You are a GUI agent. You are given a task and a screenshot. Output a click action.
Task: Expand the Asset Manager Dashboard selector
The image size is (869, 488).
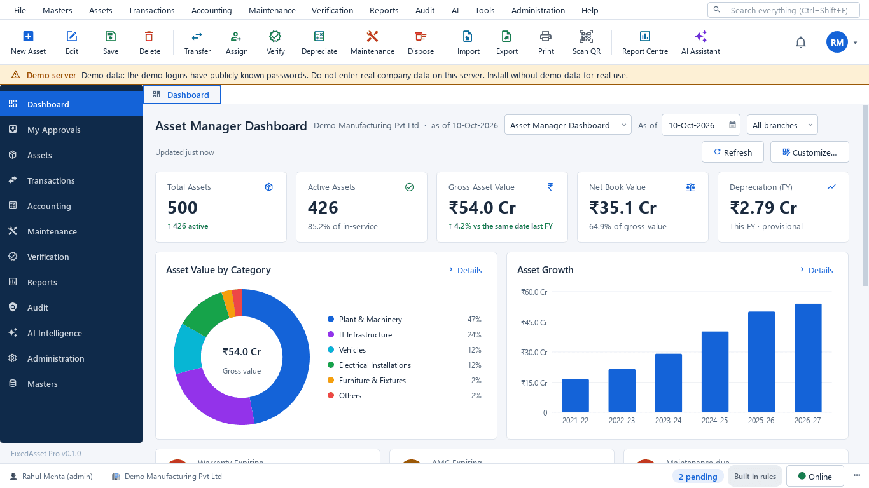point(568,125)
